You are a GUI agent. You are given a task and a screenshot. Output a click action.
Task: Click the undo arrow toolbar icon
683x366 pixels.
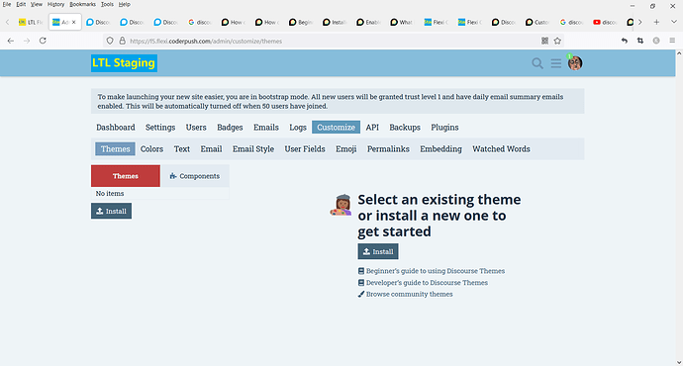tap(625, 41)
